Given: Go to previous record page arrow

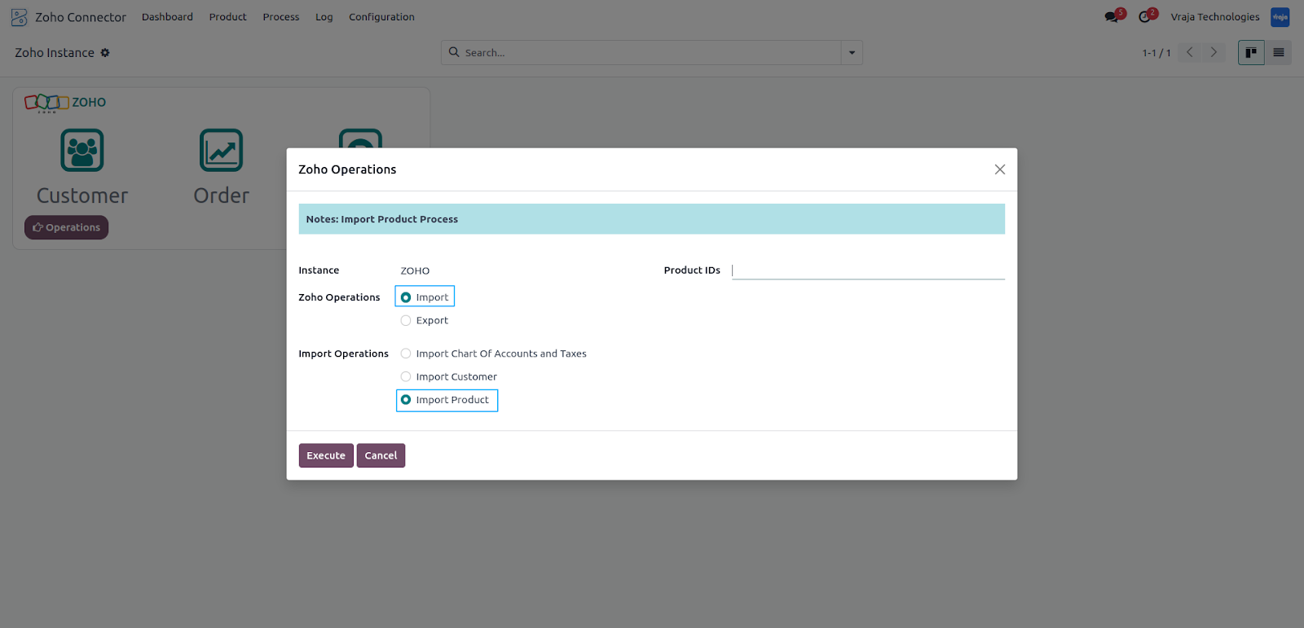Looking at the screenshot, I should [1190, 52].
